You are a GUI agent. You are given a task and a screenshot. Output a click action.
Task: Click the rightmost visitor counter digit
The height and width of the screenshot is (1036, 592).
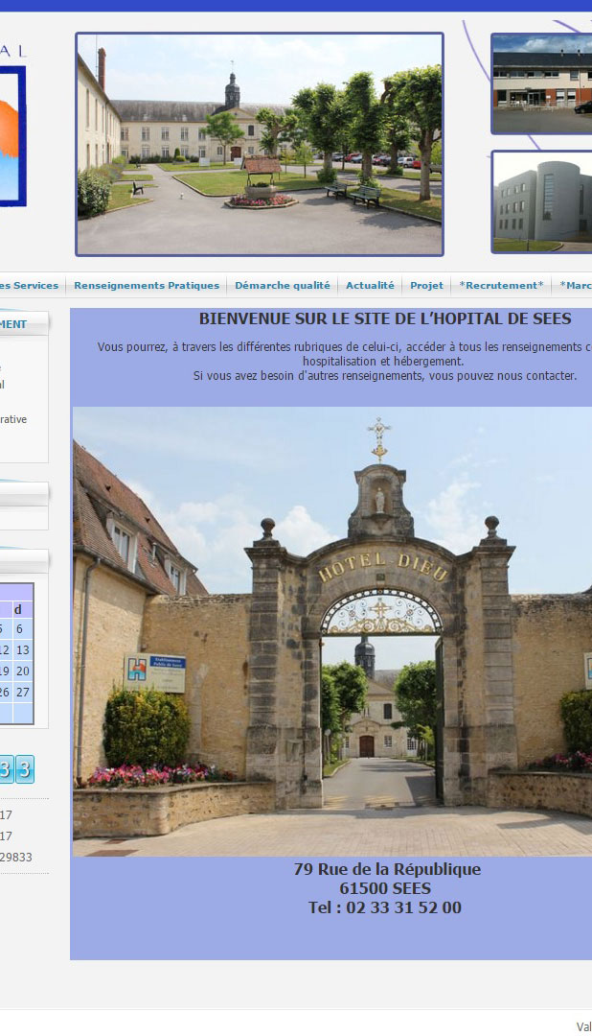click(x=25, y=768)
